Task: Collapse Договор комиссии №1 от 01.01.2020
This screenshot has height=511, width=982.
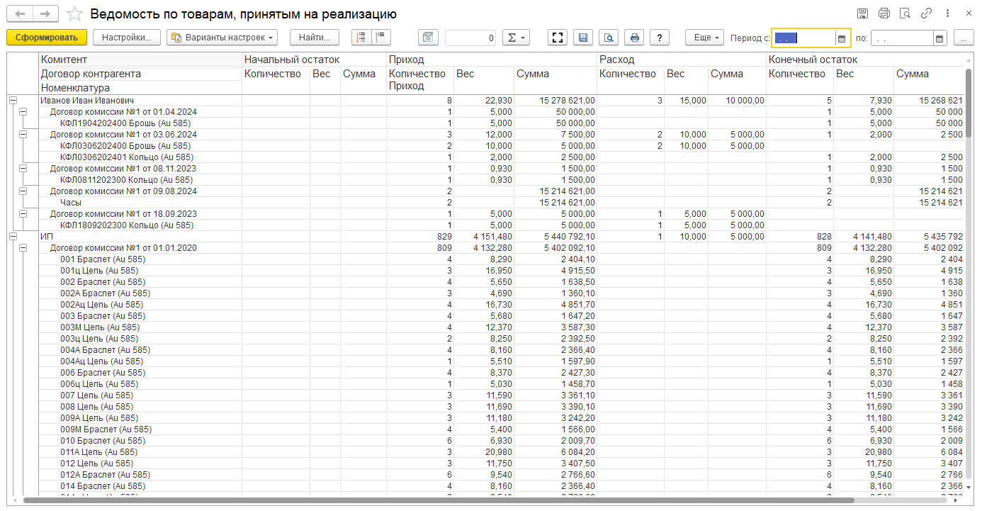Action: tap(23, 248)
